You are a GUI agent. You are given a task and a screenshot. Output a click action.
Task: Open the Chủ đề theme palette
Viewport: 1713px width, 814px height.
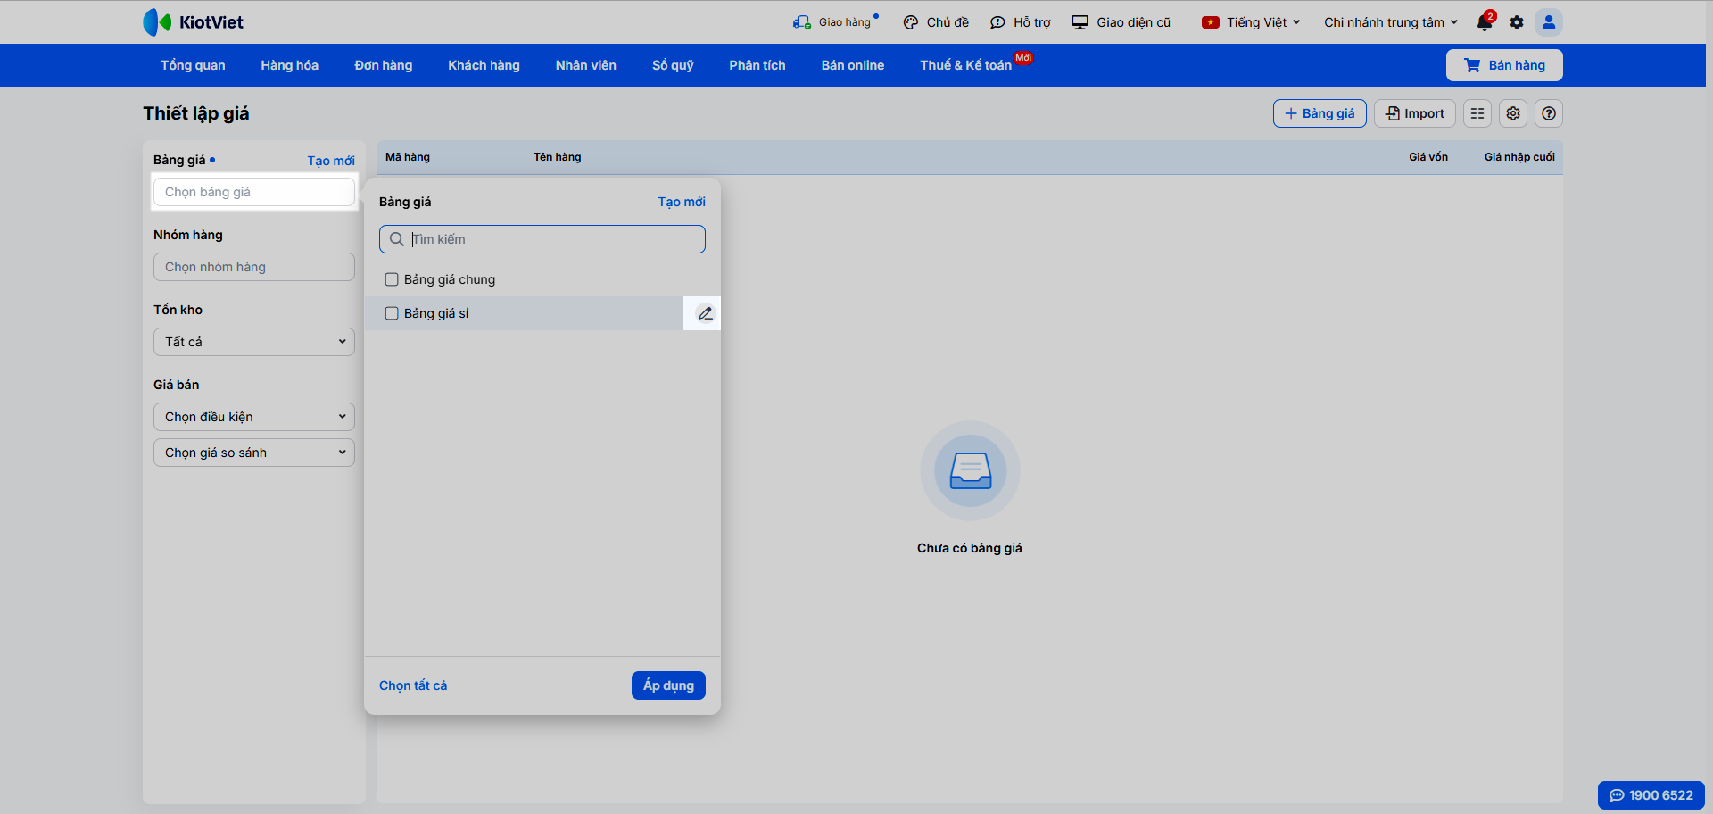(x=936, y=22)
